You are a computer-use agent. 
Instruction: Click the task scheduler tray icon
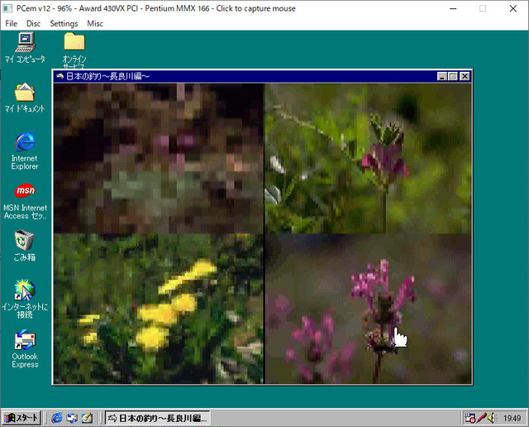(470, 418)
